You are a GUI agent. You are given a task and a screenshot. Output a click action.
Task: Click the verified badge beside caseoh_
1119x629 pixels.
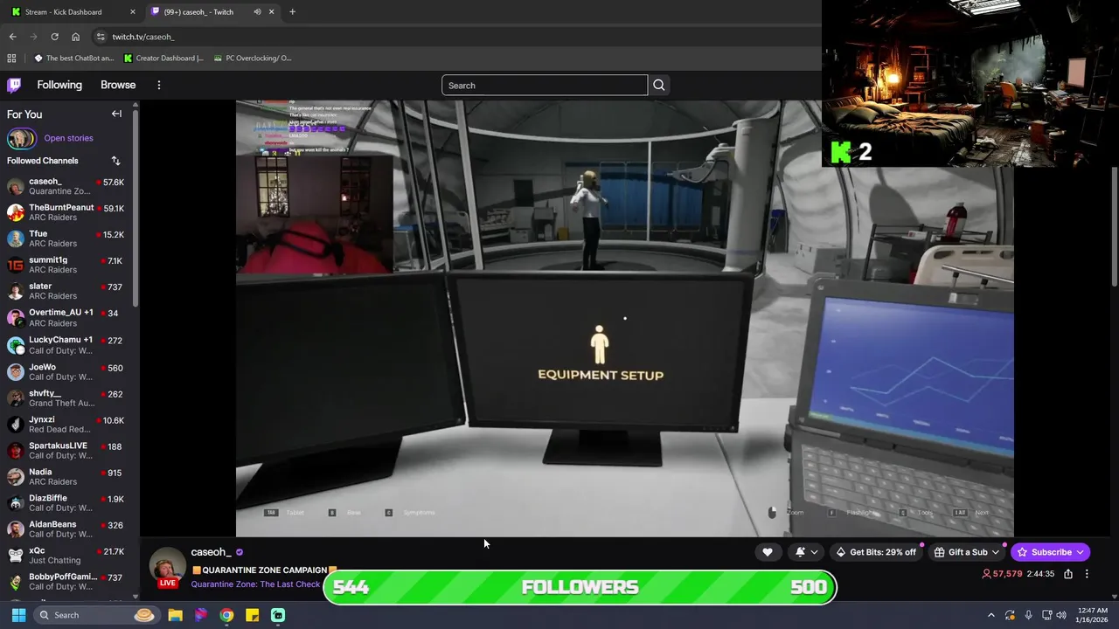pyautogui.click(x=240, y=552)
